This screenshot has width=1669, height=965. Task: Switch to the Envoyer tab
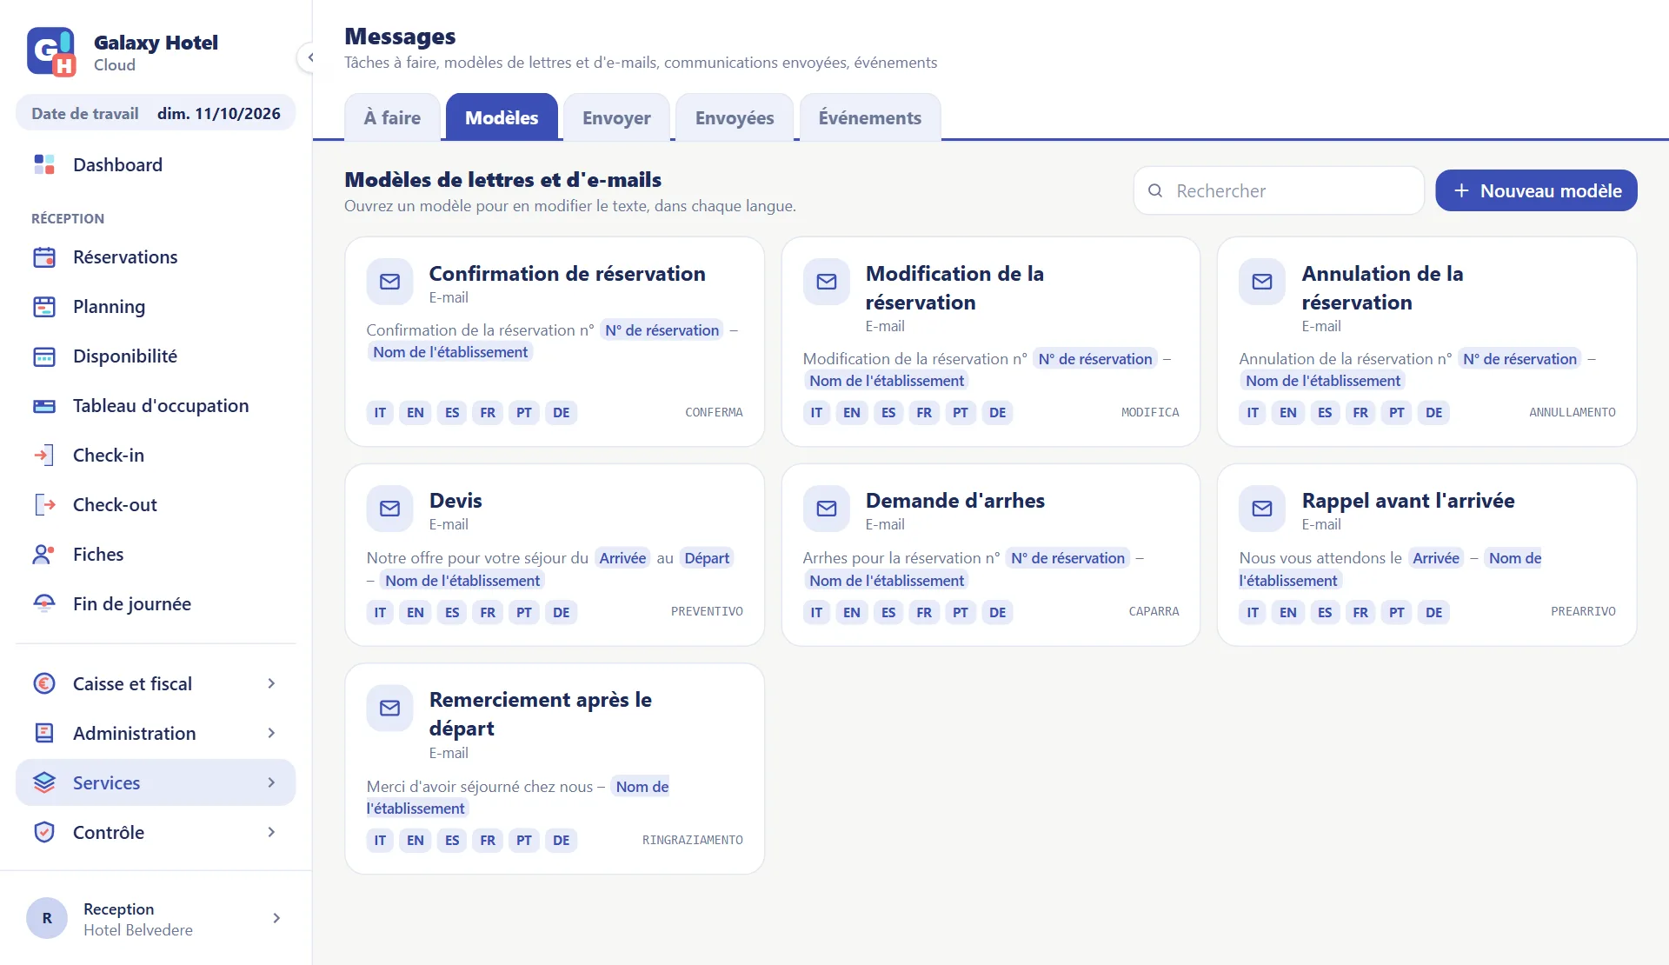pos(616,117)
